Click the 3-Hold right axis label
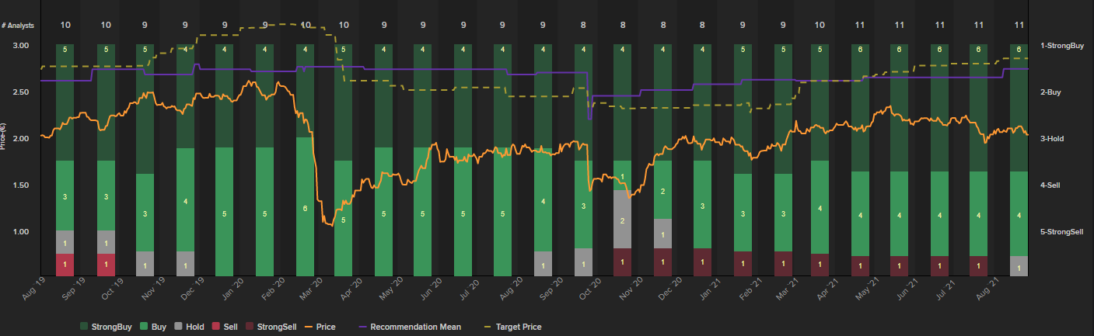The width and height of the screenshot is (1094, 336). (1053, 139)
